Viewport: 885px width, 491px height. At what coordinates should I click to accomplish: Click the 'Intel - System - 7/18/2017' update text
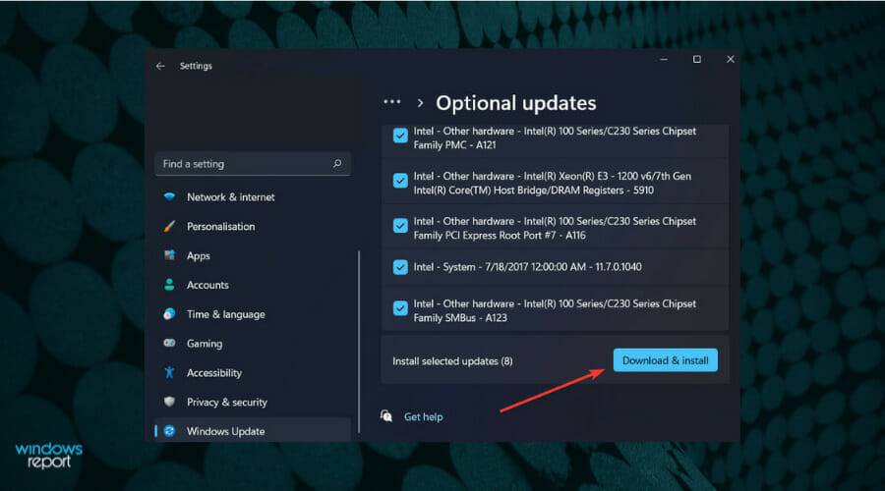pos(528,267)
